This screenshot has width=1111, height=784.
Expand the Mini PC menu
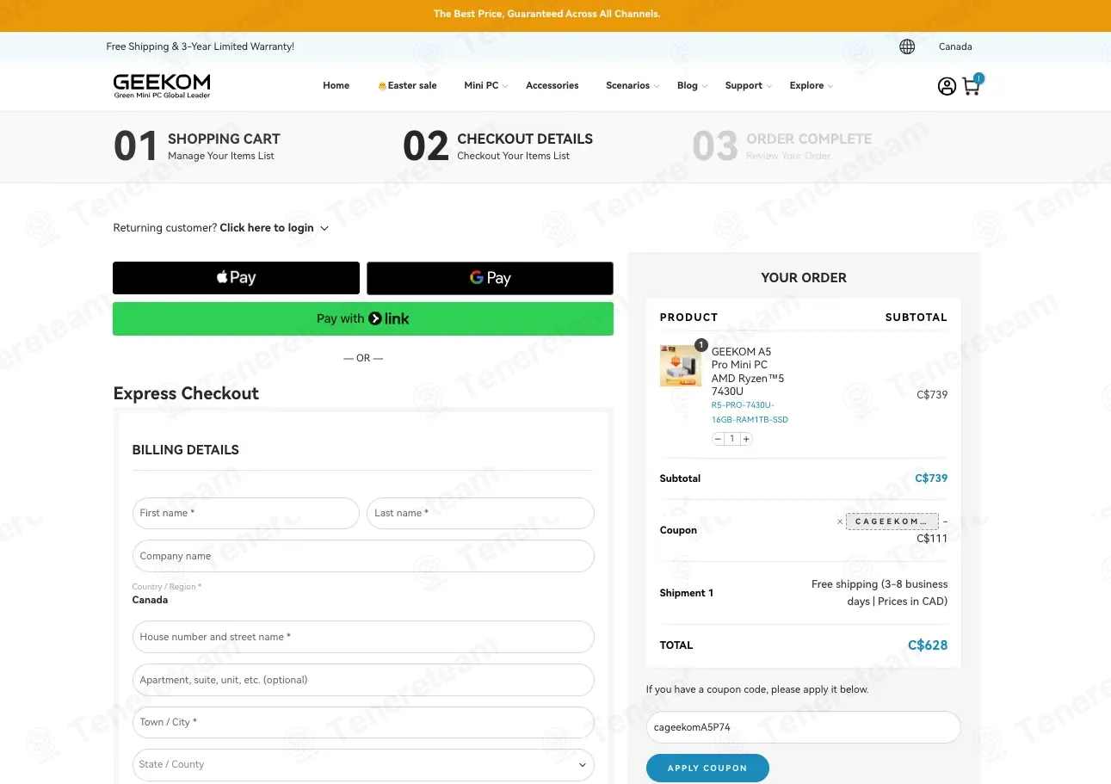tap(486, 85)
